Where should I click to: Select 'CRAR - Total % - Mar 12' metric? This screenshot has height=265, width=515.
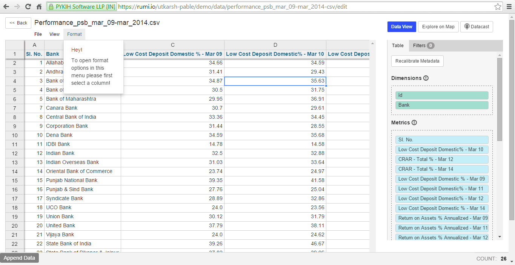442,159
